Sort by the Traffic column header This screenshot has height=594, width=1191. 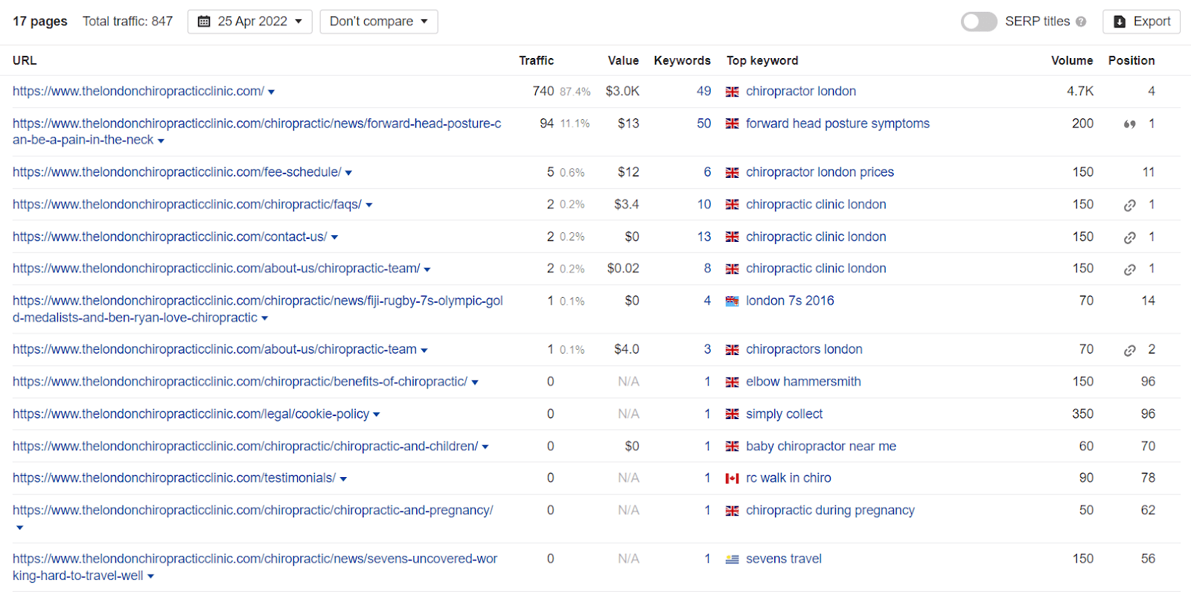536,60
